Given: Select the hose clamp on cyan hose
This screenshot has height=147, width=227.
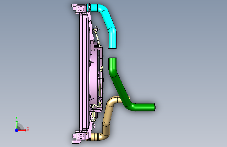Looking at the screenshot, I should (x=90, y=8).
